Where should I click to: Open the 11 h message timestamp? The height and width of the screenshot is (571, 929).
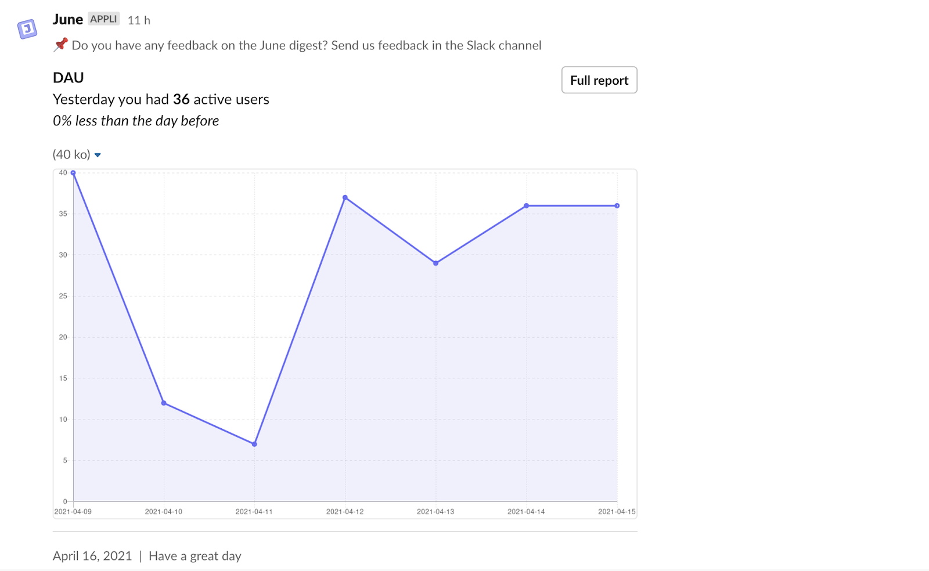coord(139,20)
